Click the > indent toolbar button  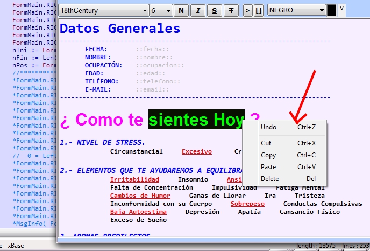247,11
